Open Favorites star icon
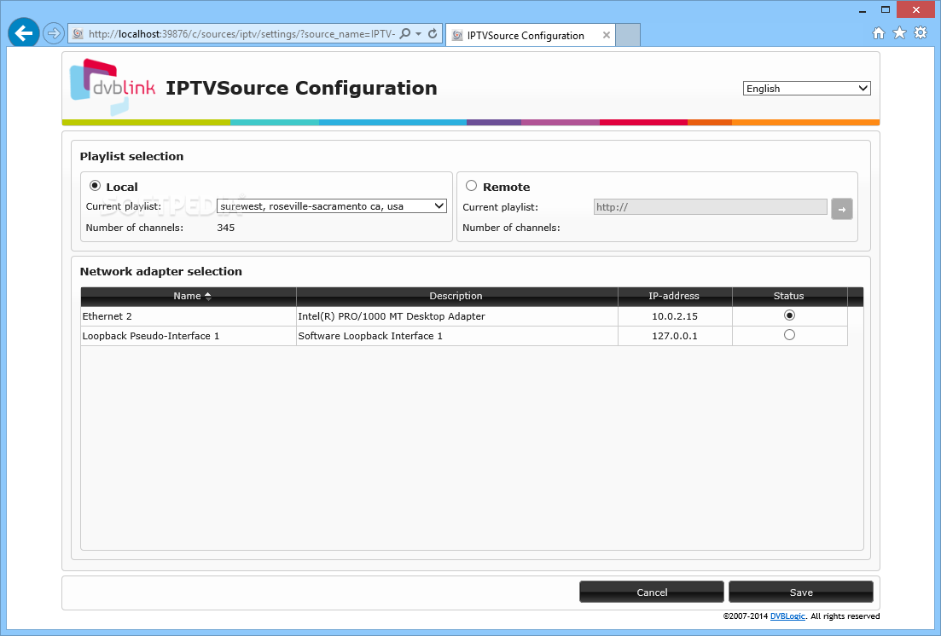This screenshot has height=636, width=941. tap(899, 33)
